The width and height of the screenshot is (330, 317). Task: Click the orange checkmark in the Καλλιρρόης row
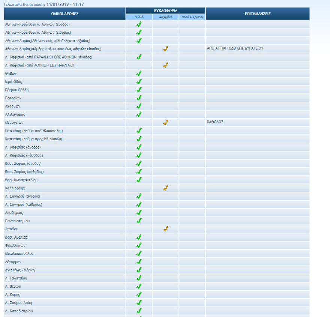[x=165, y=188]
